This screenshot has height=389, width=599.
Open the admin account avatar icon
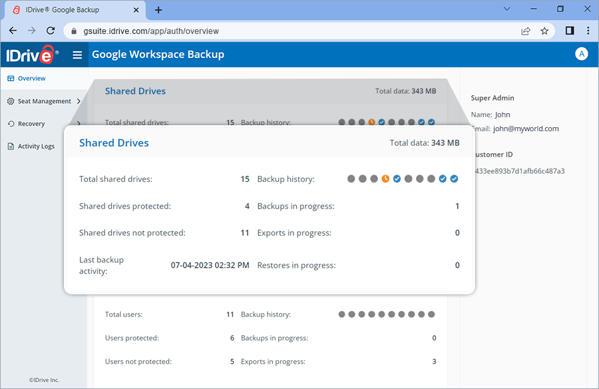click(x=582, y=54)
